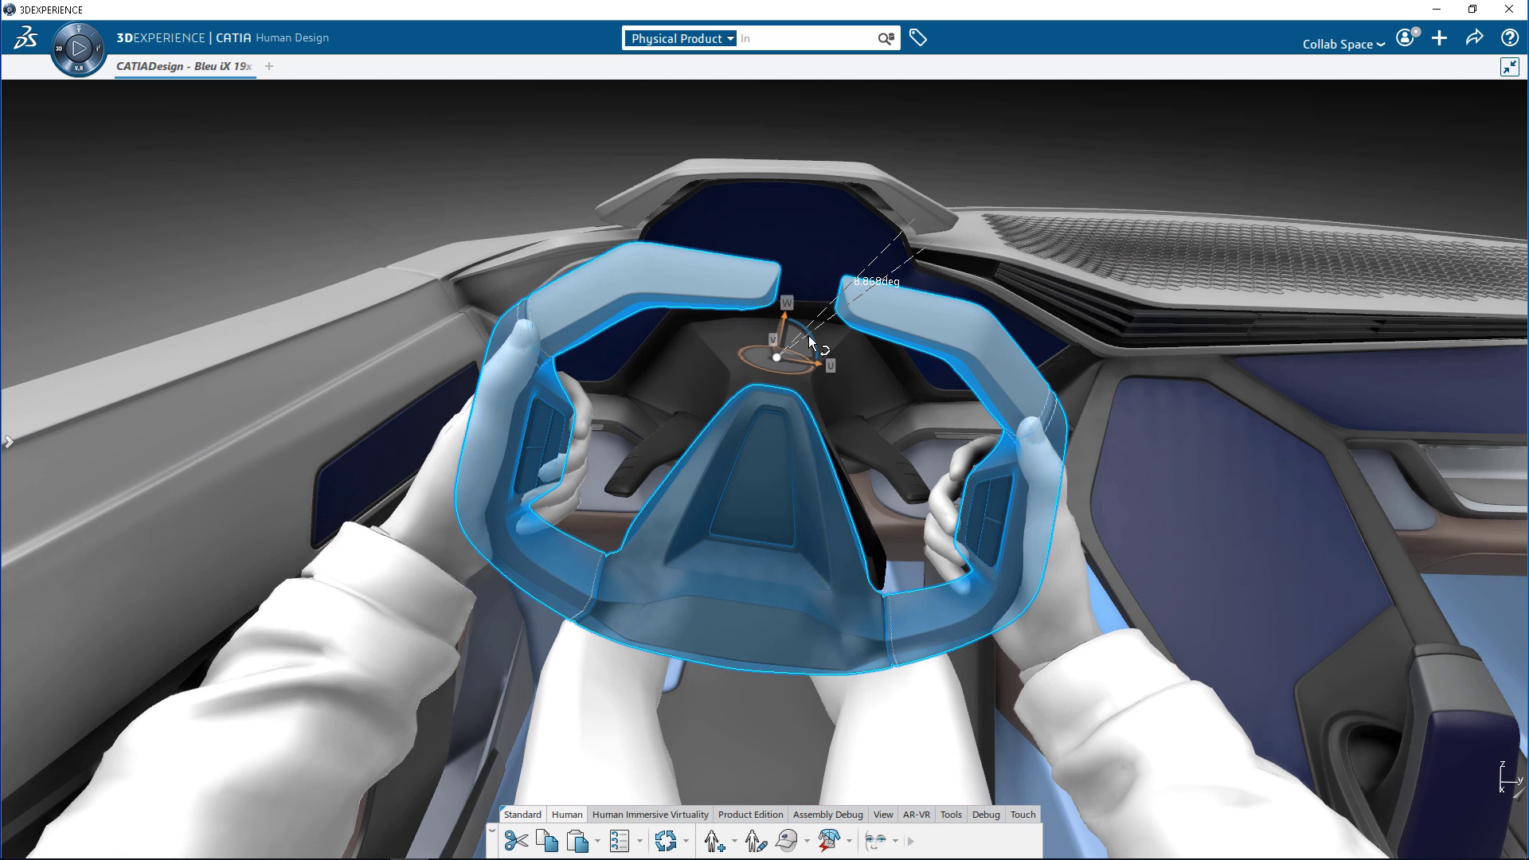Click the Paste icon
The width and height of the screenshot is (1529, 860).
577,841
